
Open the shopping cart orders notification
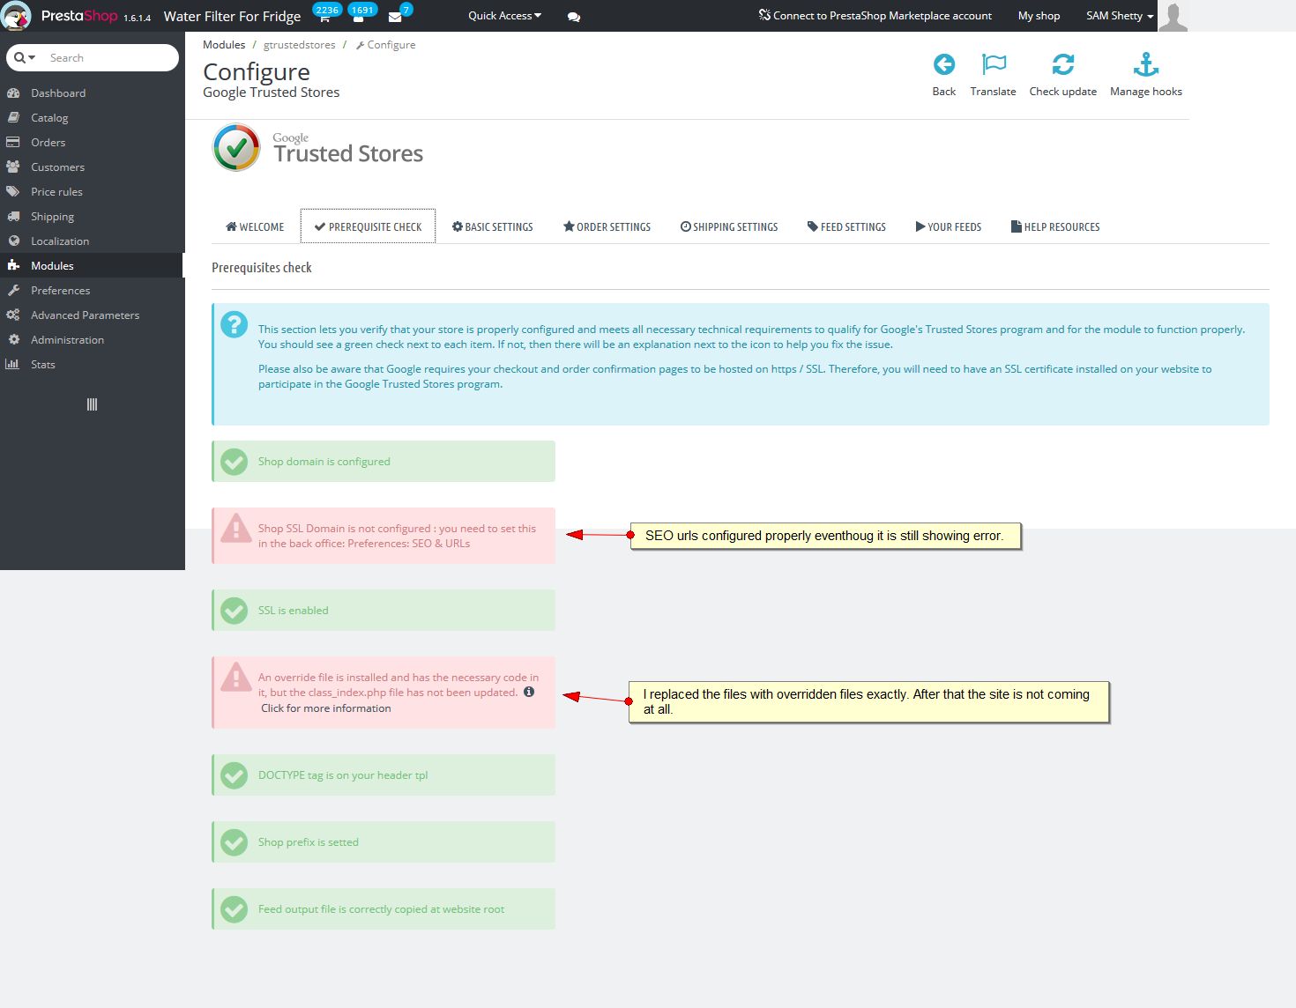[324, 17]
